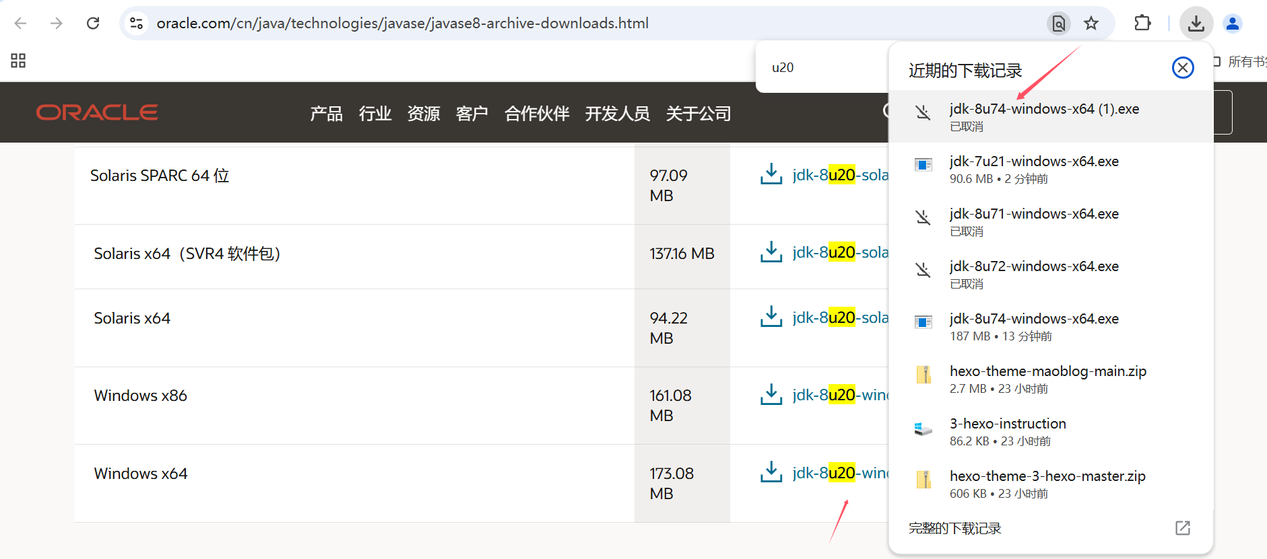
Task: Select jdk-8u74-windows-x64 (1).exe download entry
Action: 1051,116
